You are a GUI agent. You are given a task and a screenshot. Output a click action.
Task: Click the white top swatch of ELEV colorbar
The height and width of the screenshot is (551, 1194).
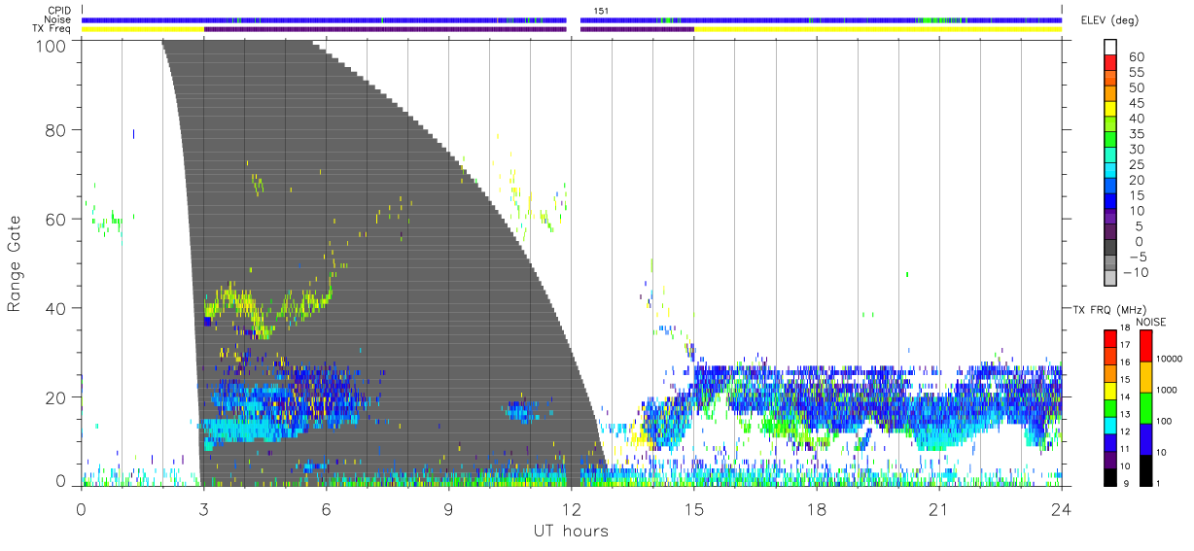coord(1110,49)
